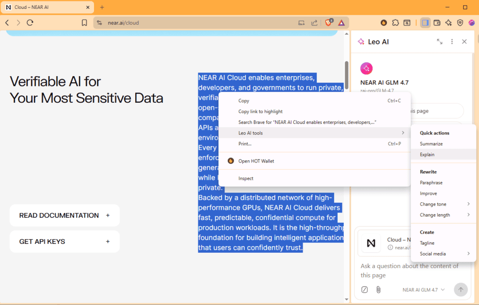Viewport: 479px width, 305px height.
Task: Open the Leo AI sparkle toolbar icon
Action: (x=449, y=22)
